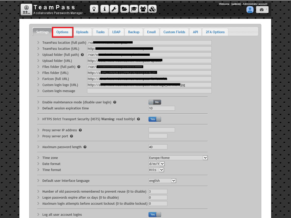Click the blue user avatar icon
Screen dimensions: 291x218
250,10
